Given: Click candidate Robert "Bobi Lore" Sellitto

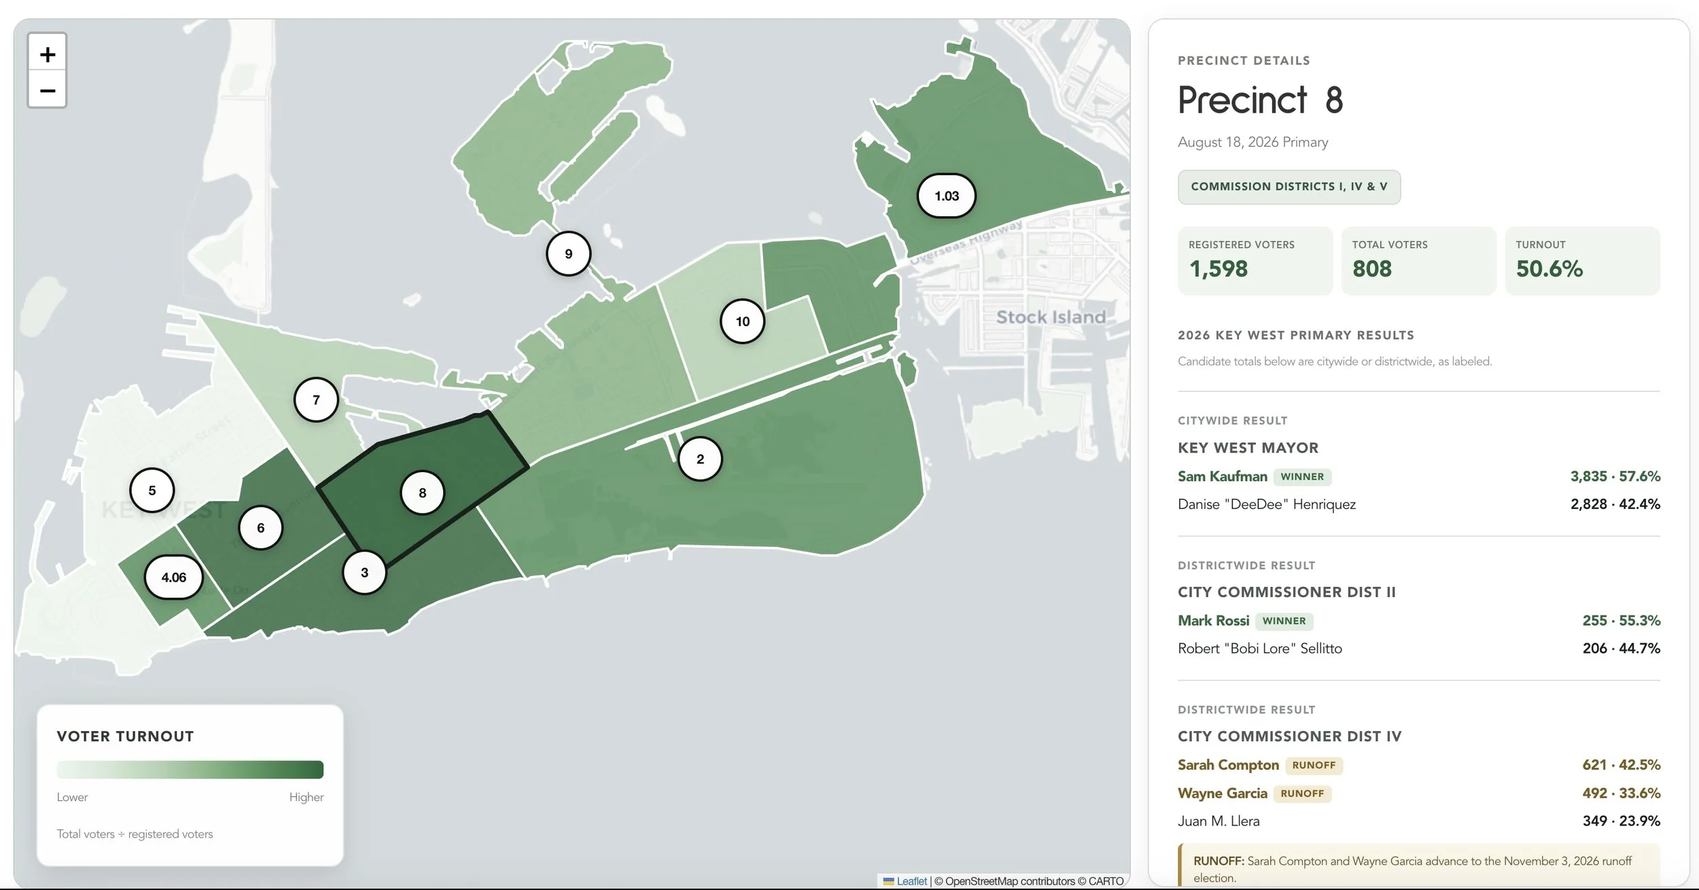Looking at the screenshot, I should (1260, 648).
